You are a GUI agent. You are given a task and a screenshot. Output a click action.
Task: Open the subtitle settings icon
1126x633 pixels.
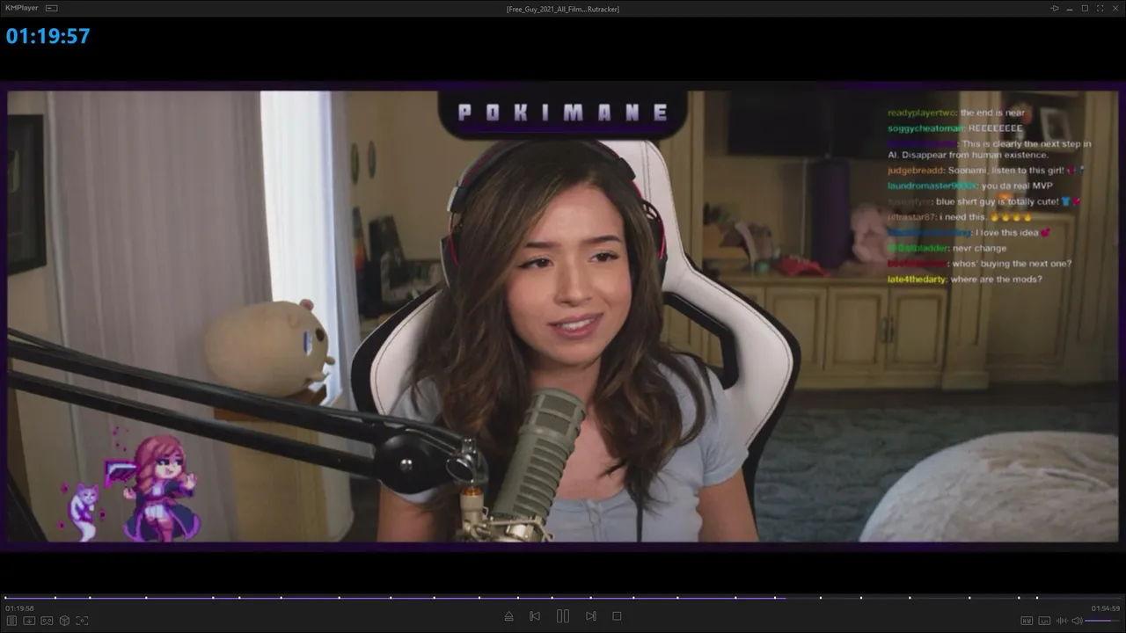(1044, 621)
